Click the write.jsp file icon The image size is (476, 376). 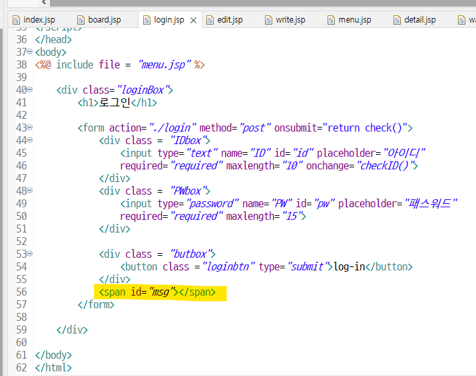pos(268,20)
